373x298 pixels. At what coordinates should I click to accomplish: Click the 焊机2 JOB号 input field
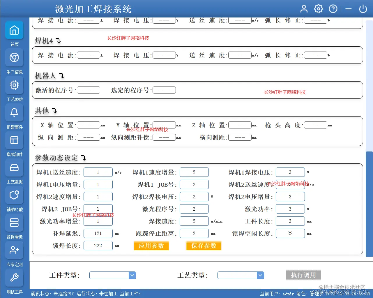click(x=98, y=209)
